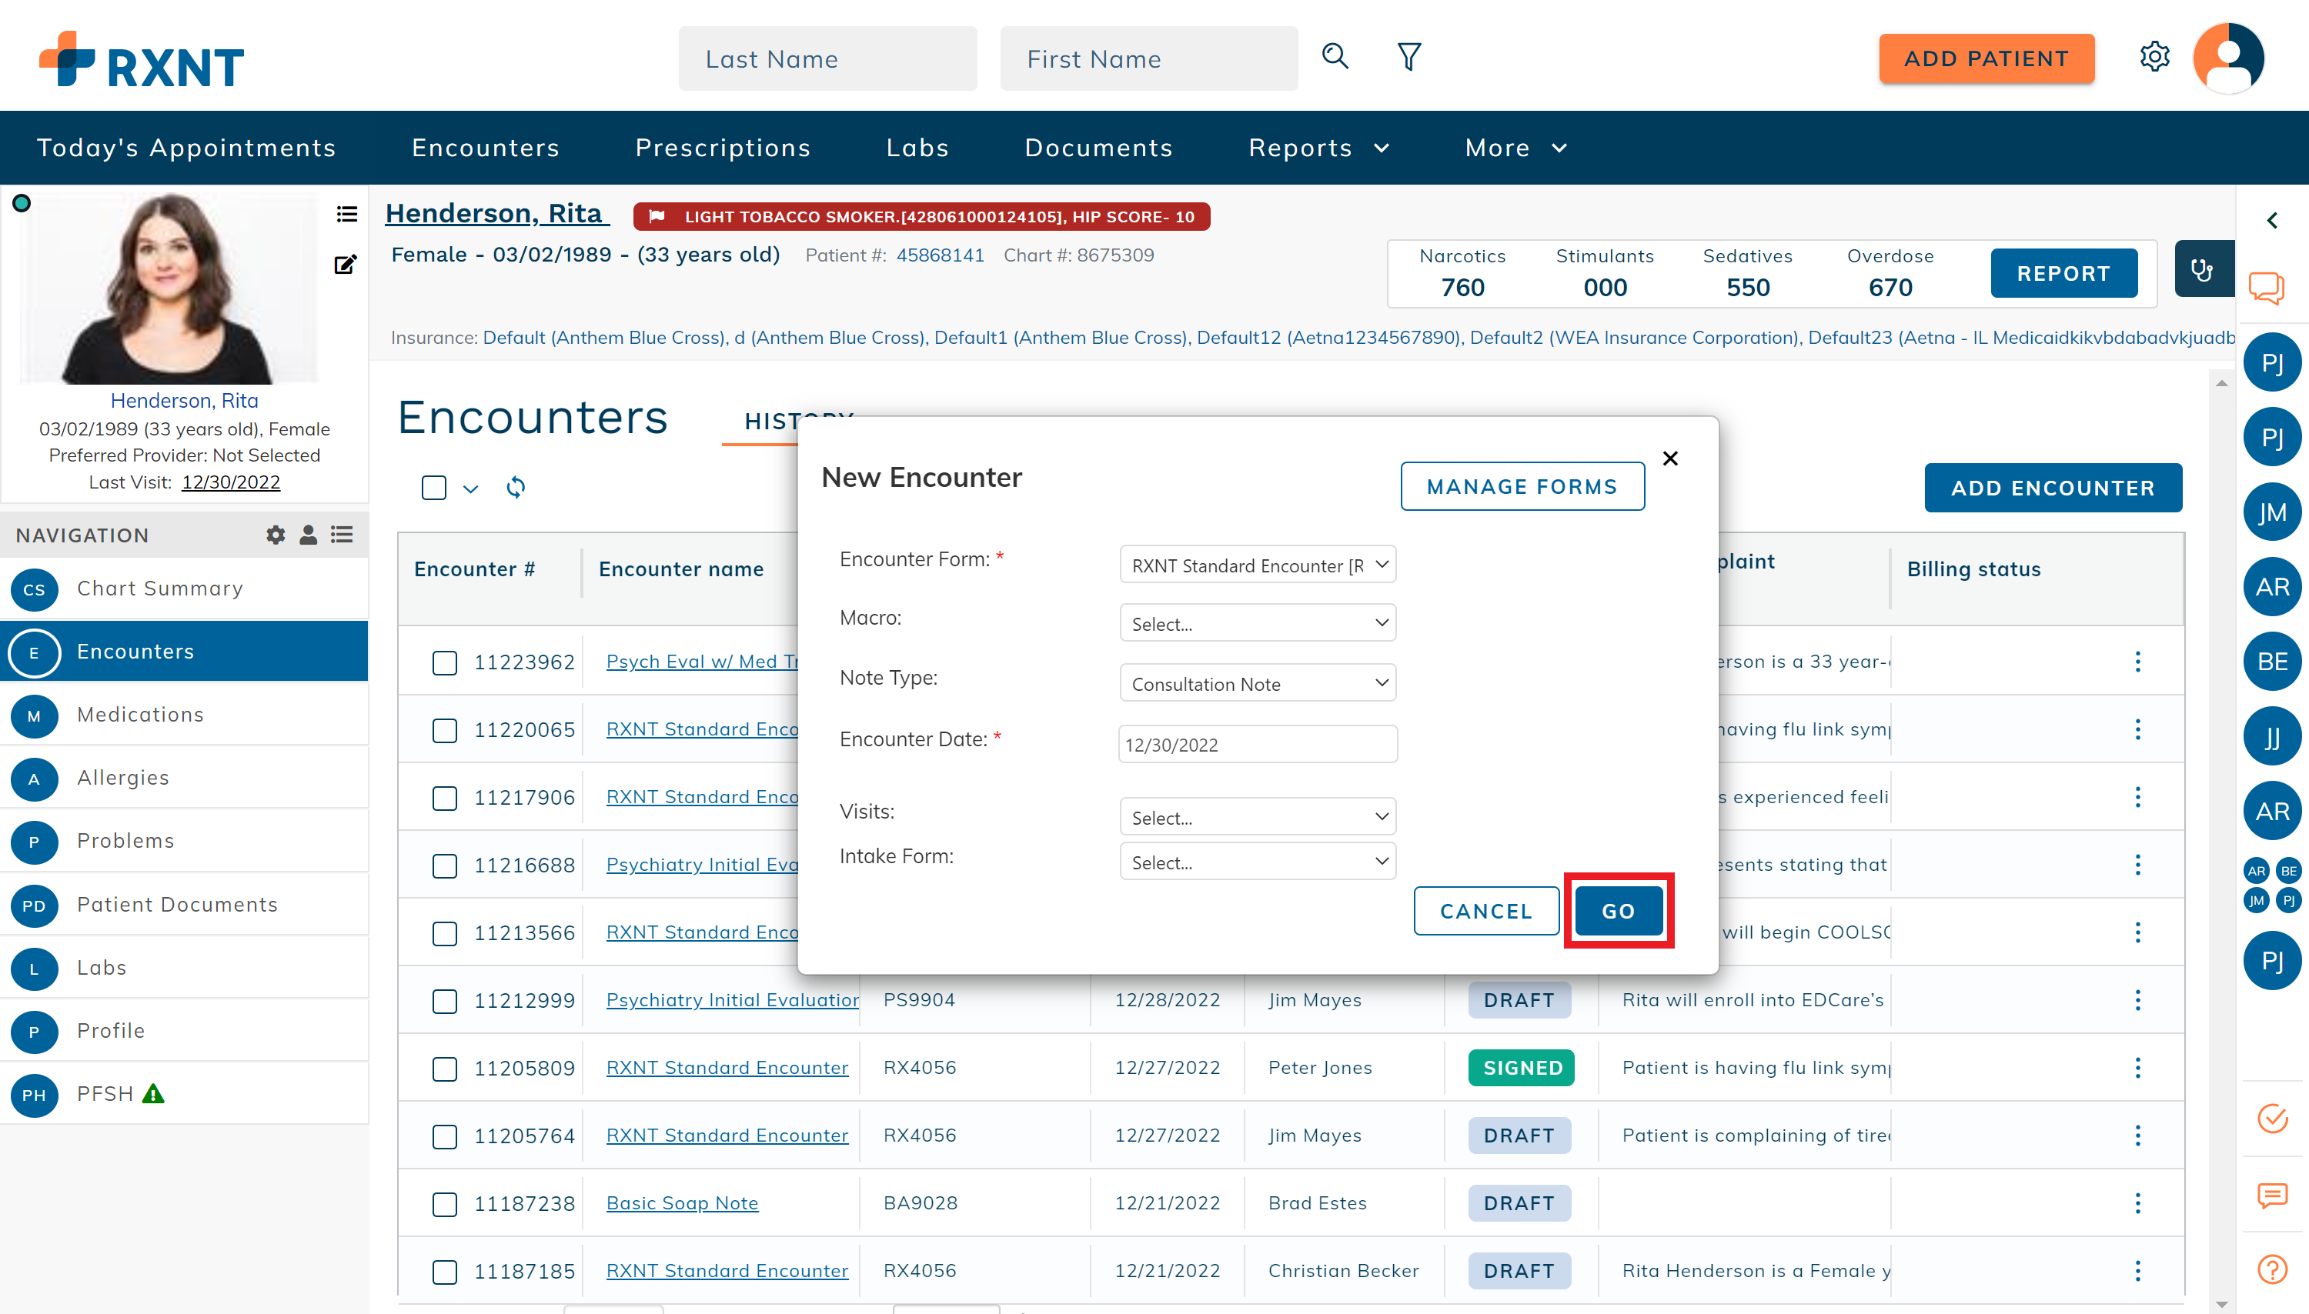Go to Documents in top navigation
Screen dimensions: 2309x1314
pyautogui.click(x=1098, y=147)
